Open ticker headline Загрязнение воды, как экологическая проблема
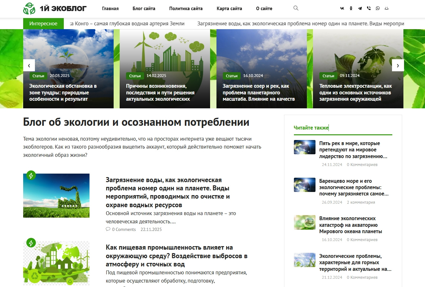425x287 pixels. pos(301,23)
